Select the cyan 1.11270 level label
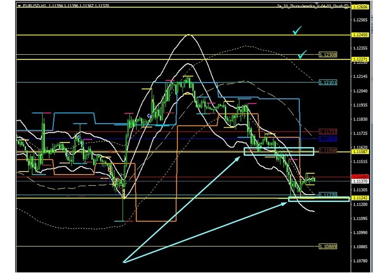 [328, 195]
